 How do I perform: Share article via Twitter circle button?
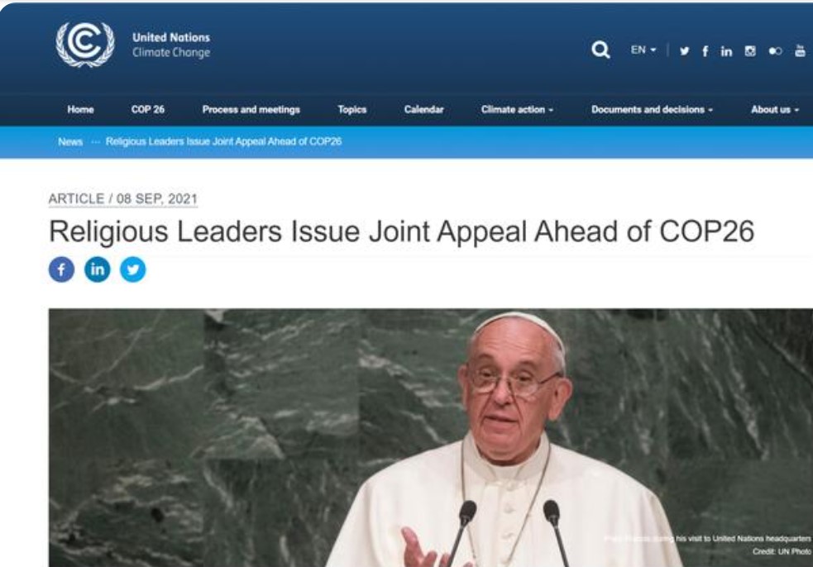[x=132, y=269]
